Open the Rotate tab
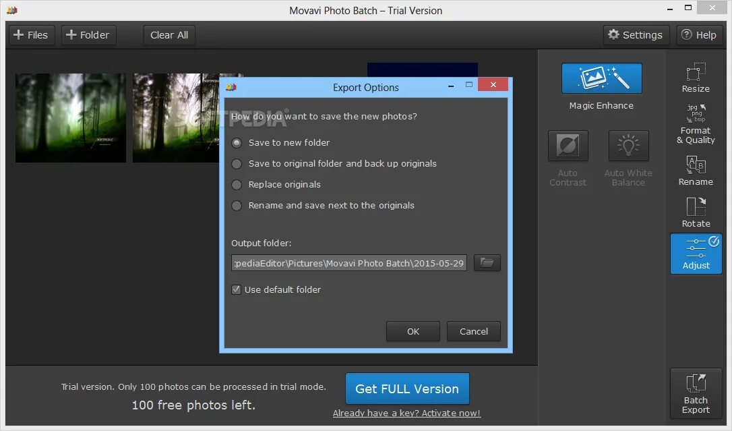The image size is (732, 431). point(696,212)
